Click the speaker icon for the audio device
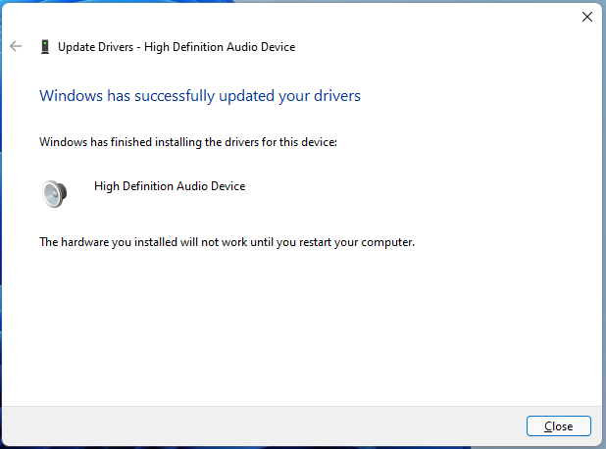This screenshot has height=449, width=606. point(55,193)
